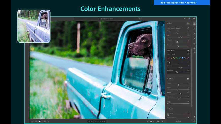The image size is (221, 124).
Task: Select the blue color circle in Color Mixer
Action: [x=183, y=58]
